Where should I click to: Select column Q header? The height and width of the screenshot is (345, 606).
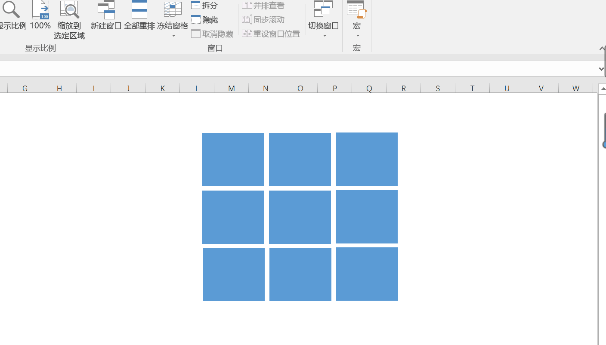pyautogui.click(x=369, y=88)
